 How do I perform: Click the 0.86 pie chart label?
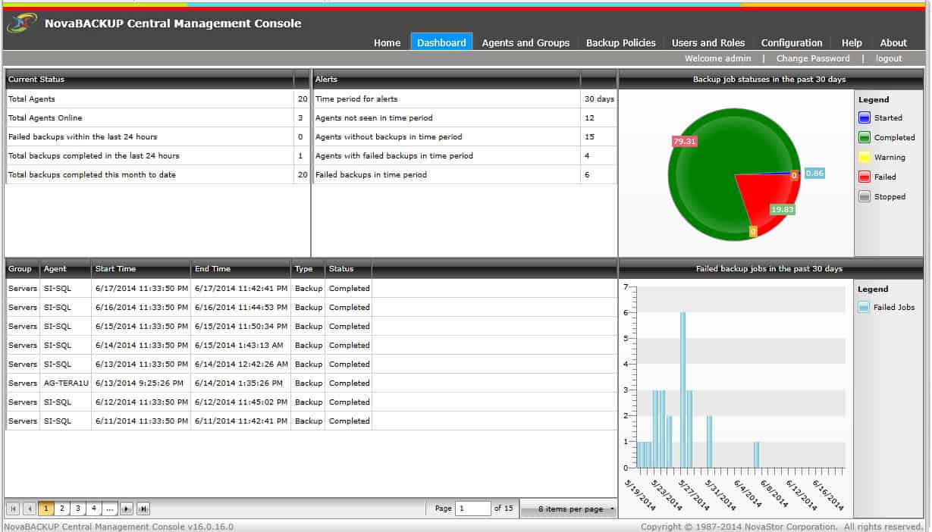coord(814,174)
